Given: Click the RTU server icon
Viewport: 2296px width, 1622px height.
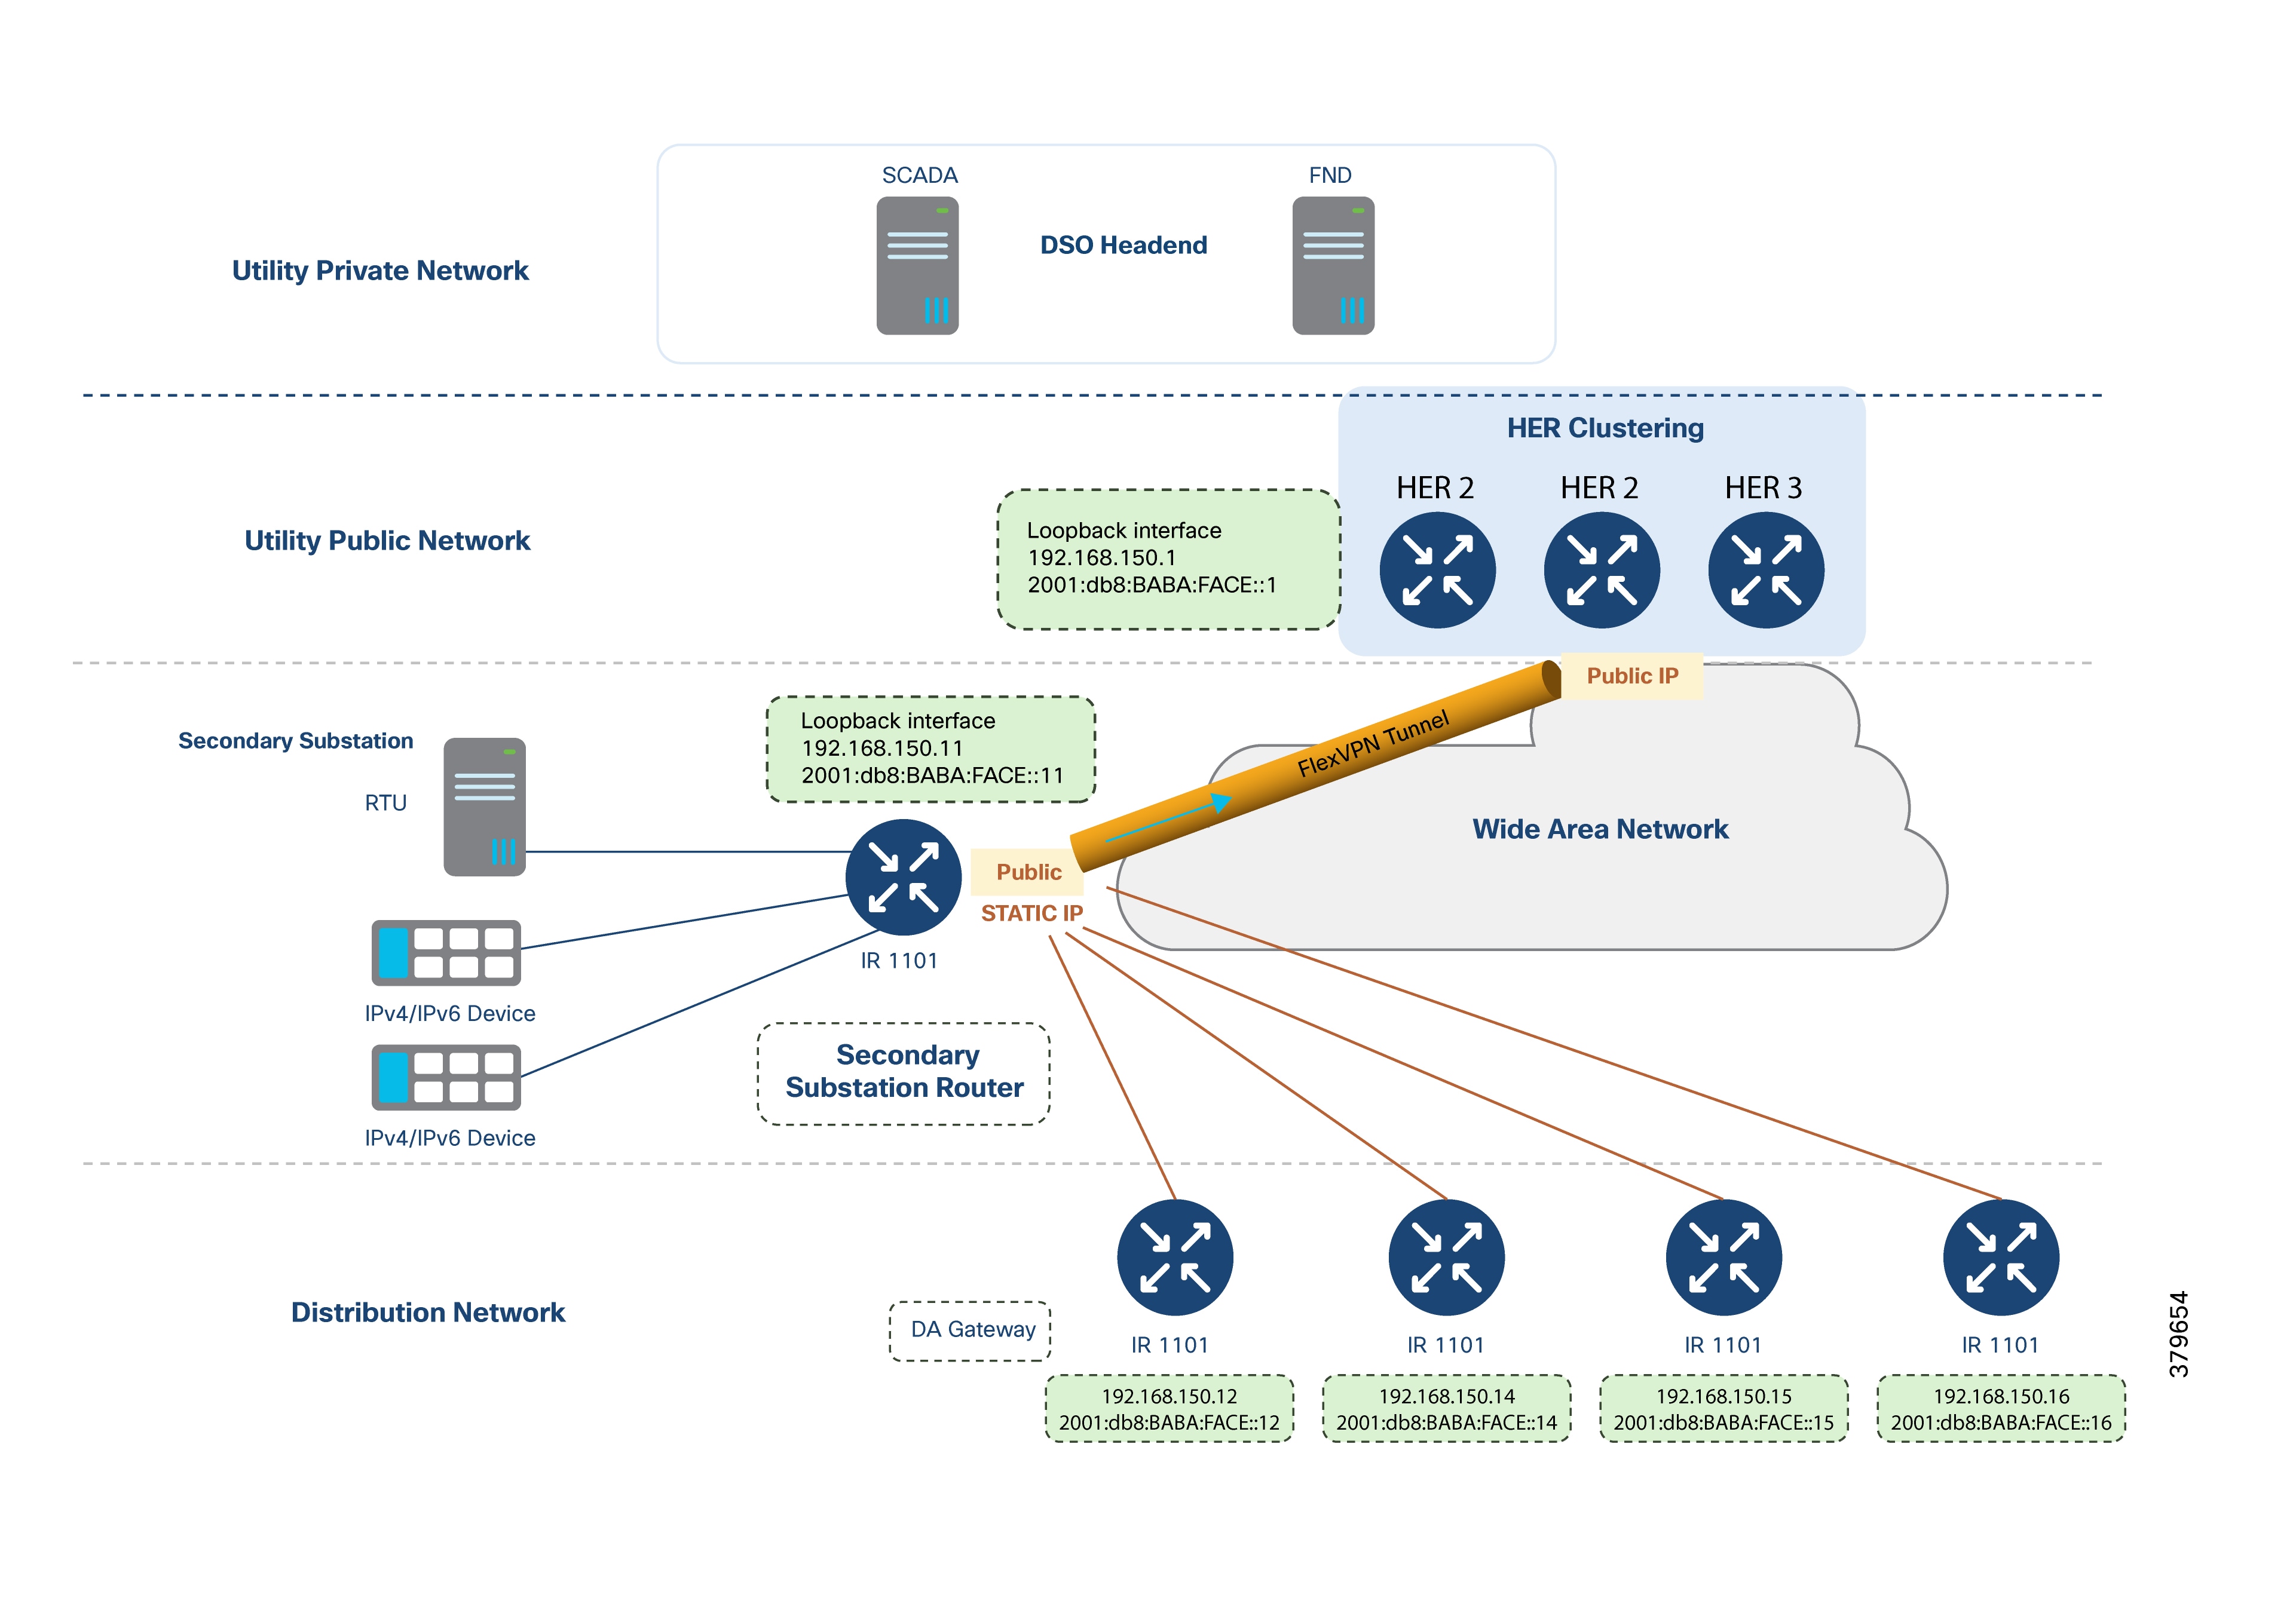Looking at the screenshot, I should [484, 807].
